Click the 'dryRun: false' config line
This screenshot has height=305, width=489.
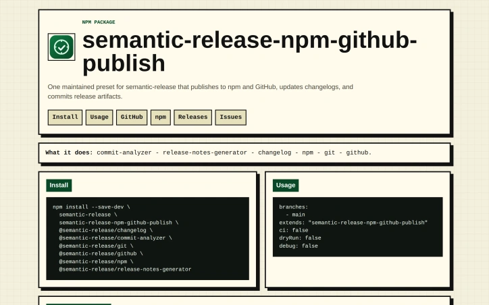(x=300, y=238)
